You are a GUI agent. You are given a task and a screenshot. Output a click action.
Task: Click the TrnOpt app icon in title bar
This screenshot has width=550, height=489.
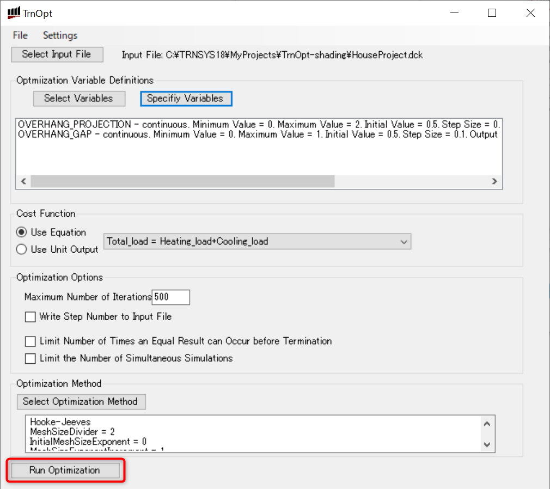point(14,13)
